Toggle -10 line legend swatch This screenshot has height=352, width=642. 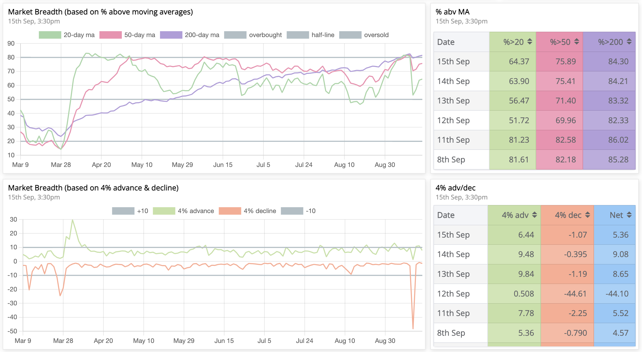click(292, 211)
